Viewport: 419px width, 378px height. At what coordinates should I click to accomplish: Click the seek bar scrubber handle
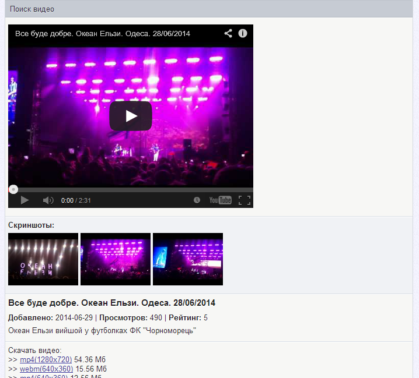(13, 189)
